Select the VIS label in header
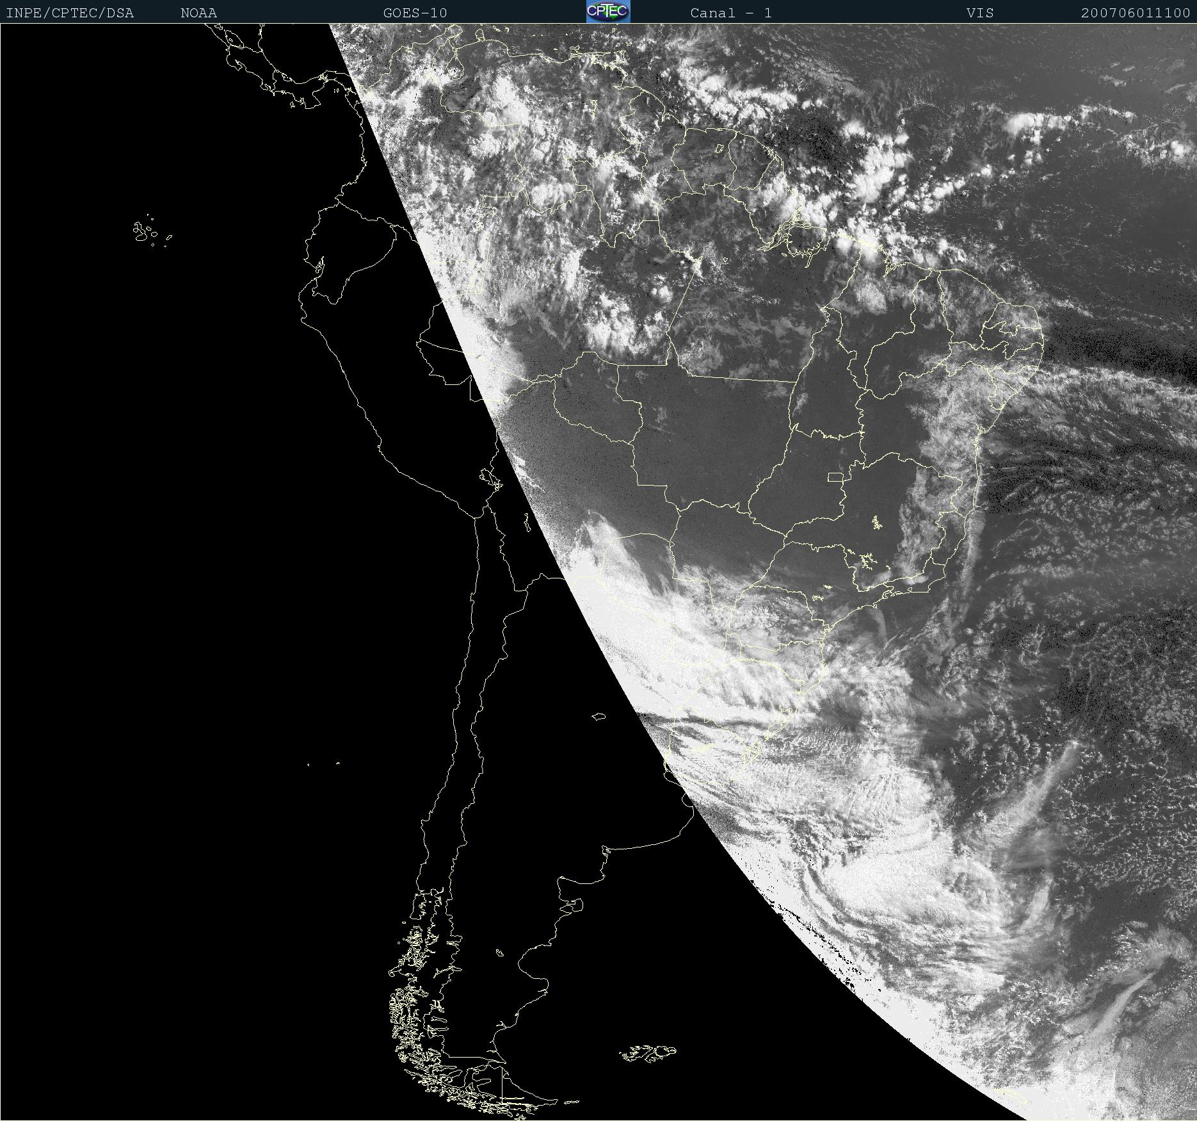Screen dimensions: 1197x1121 tap(980, 13)
